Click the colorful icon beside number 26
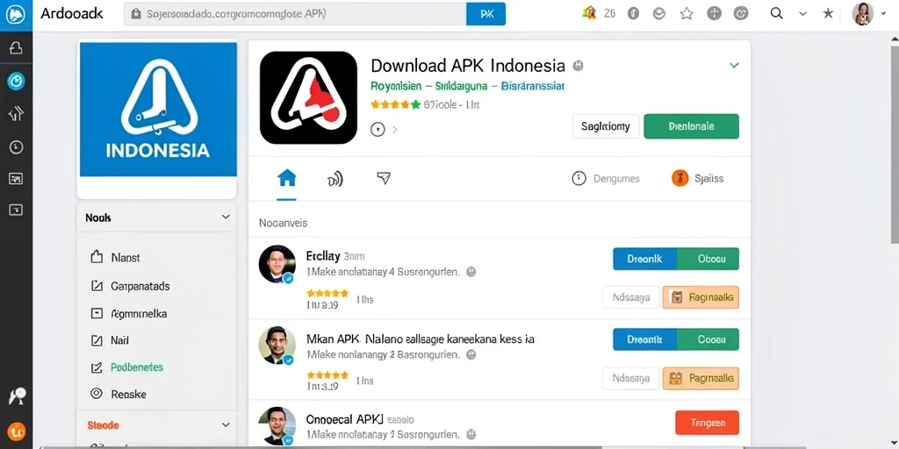 (x=589, y=14)
